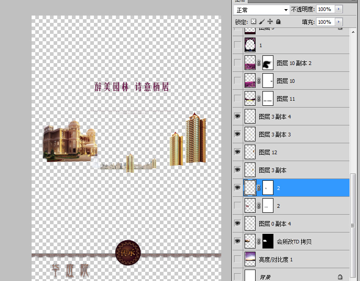Click the link icon on hidden layer 2
This screenshot has width=360, height=281.
point(259,205)
